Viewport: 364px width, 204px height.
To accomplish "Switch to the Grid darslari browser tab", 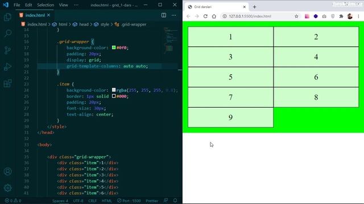I will coord(216,7).
